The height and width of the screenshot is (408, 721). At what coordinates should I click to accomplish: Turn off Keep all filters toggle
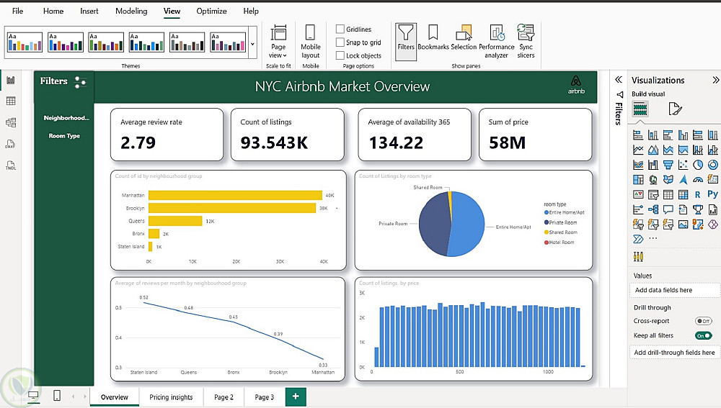(x=703, y=335)
